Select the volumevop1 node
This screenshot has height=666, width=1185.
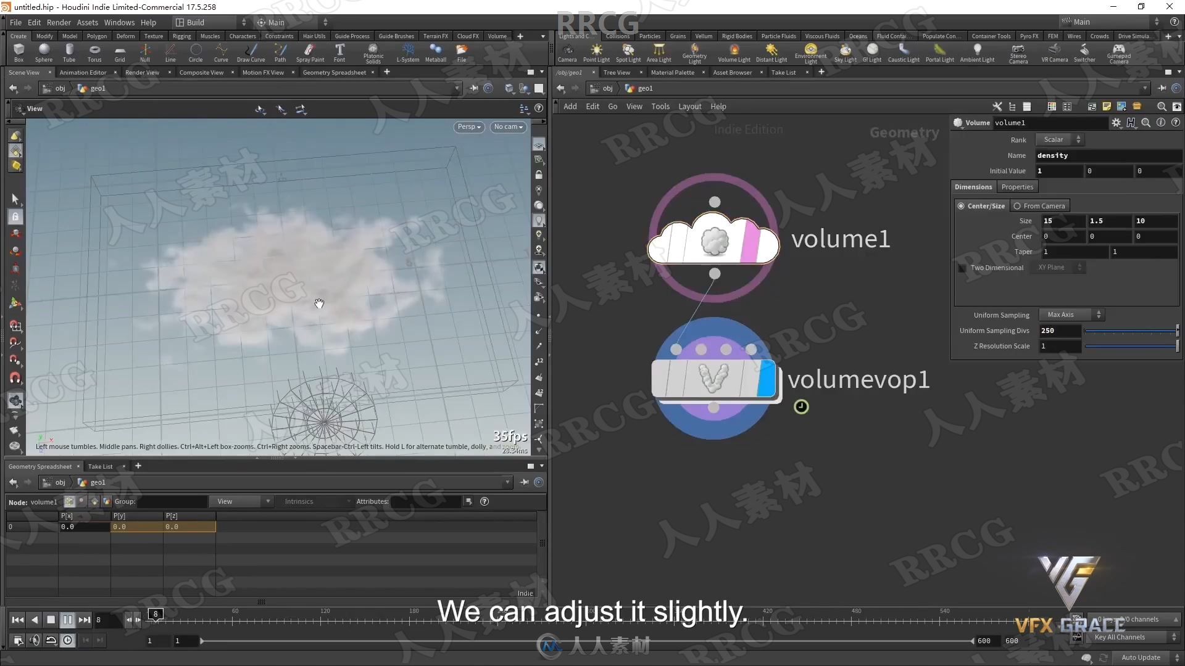coord(713,379)
